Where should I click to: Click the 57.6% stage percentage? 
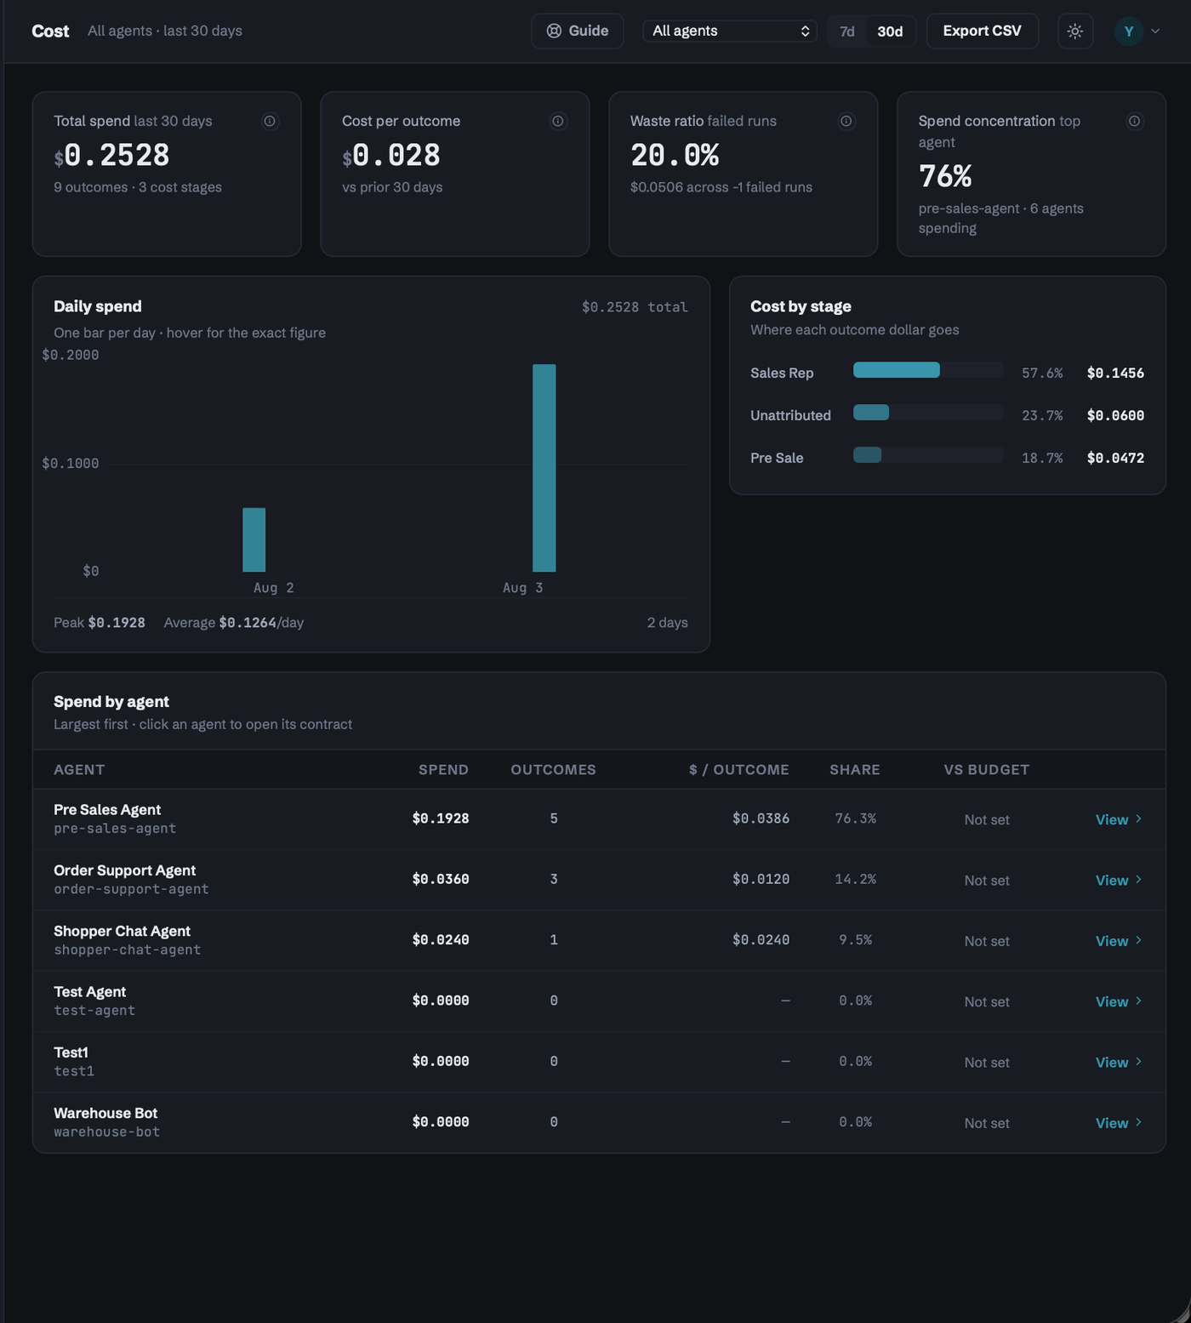tap(1042, 373)
